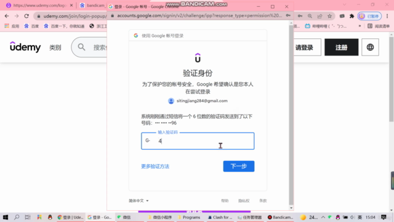Click 条款 terms link
The height and width of the screenshot is (222, 394).
[263, 200]
